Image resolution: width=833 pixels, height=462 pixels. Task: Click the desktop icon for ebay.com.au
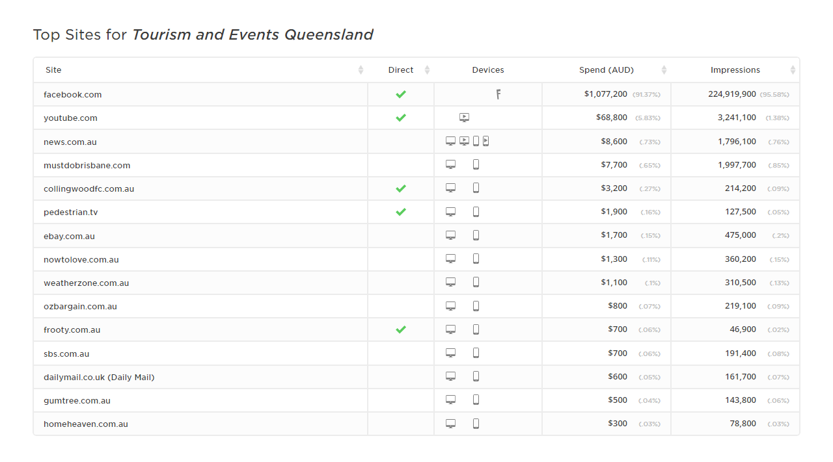pos(450,235)
